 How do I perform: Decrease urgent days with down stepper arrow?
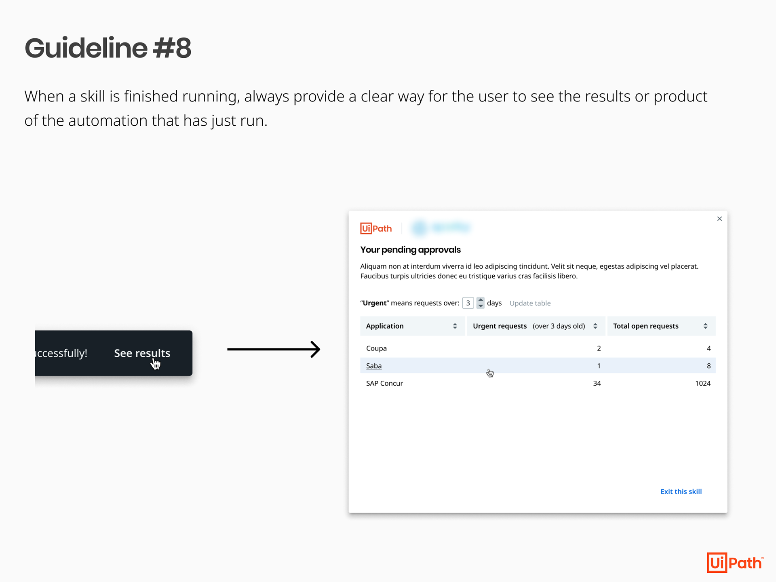[x=481, y=306]
